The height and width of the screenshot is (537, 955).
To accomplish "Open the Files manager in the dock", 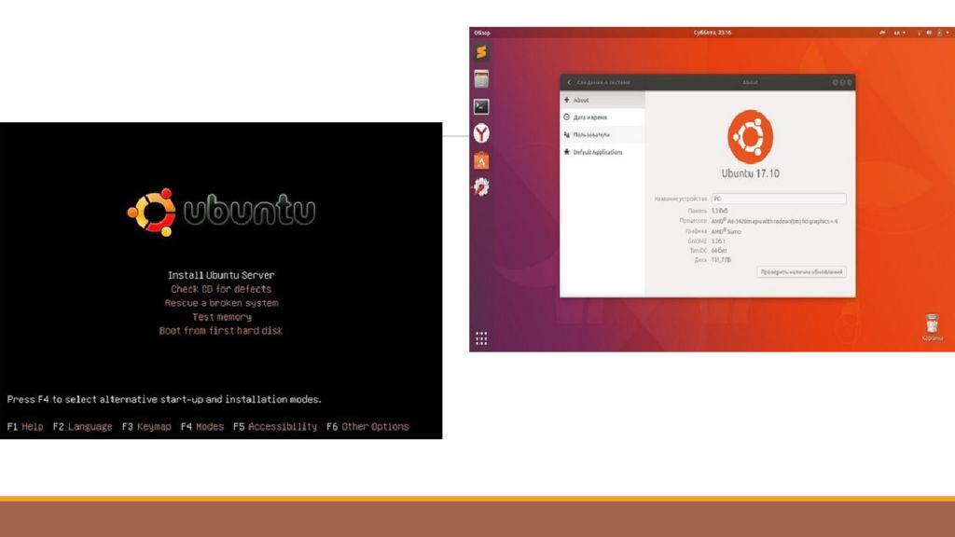I will [481, 79].
